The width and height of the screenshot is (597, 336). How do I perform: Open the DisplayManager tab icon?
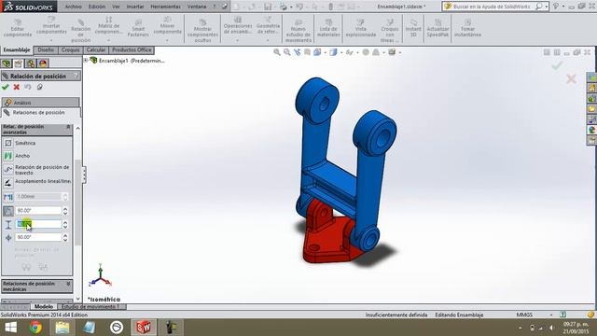tap(43, 63)
